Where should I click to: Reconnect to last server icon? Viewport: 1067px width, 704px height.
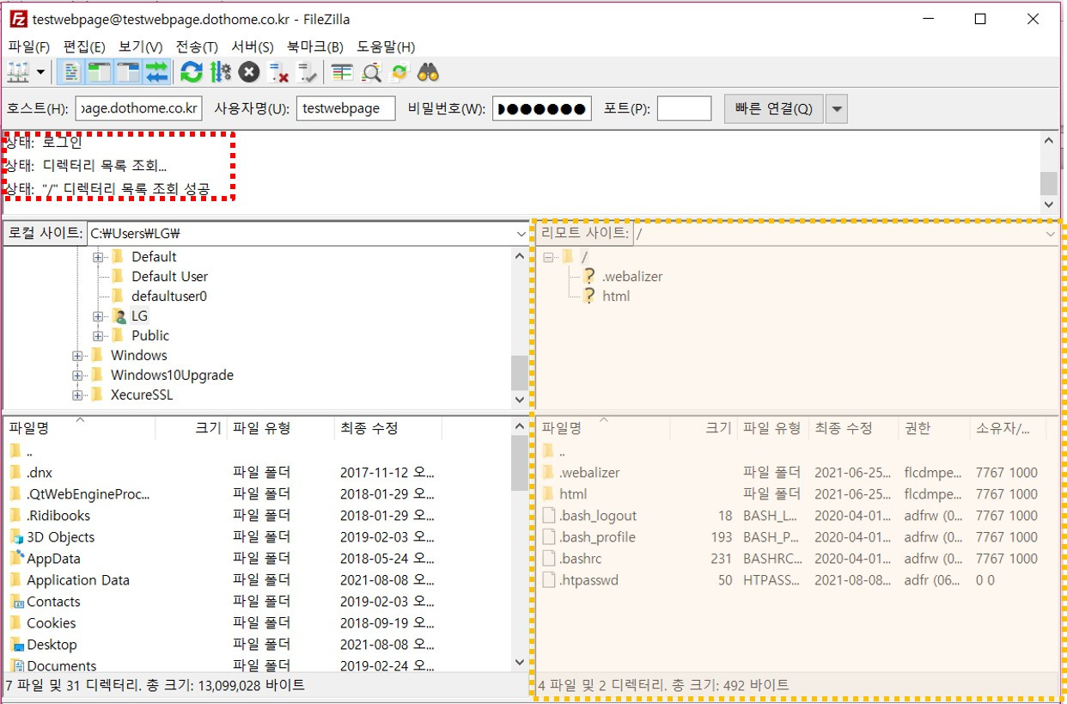(x=307, y=72)
